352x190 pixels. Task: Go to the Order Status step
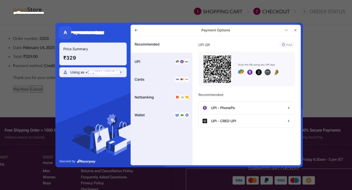pyautogui.click(x=323, y=11)
